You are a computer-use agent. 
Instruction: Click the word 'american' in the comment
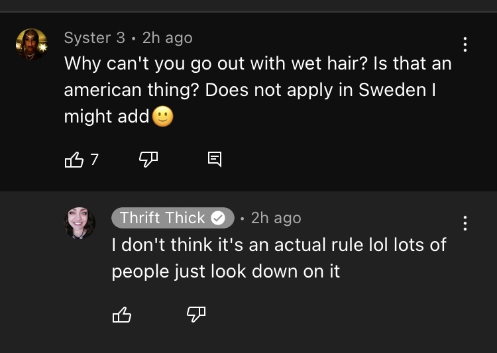[x=103, y=90]
